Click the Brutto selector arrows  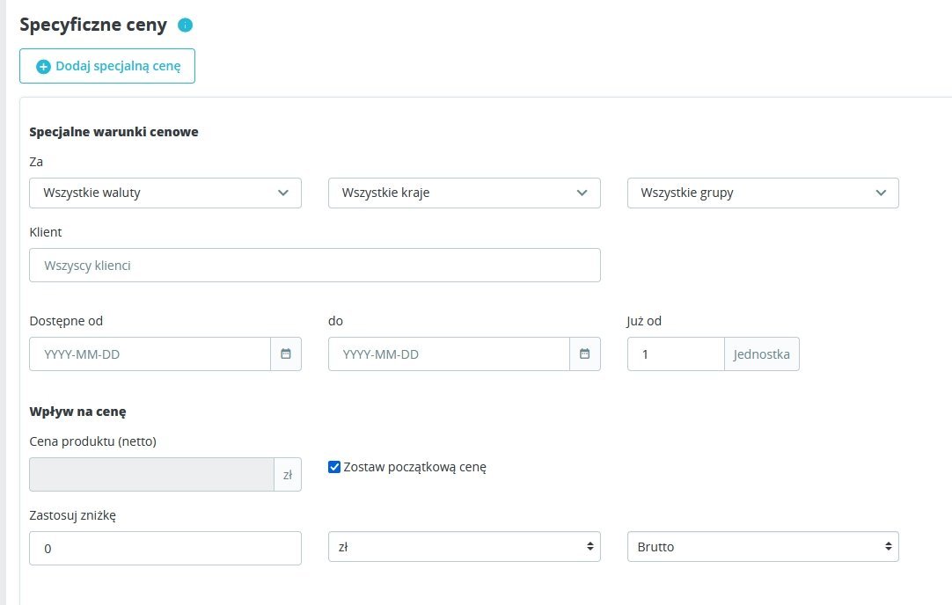tap(889, 547)
